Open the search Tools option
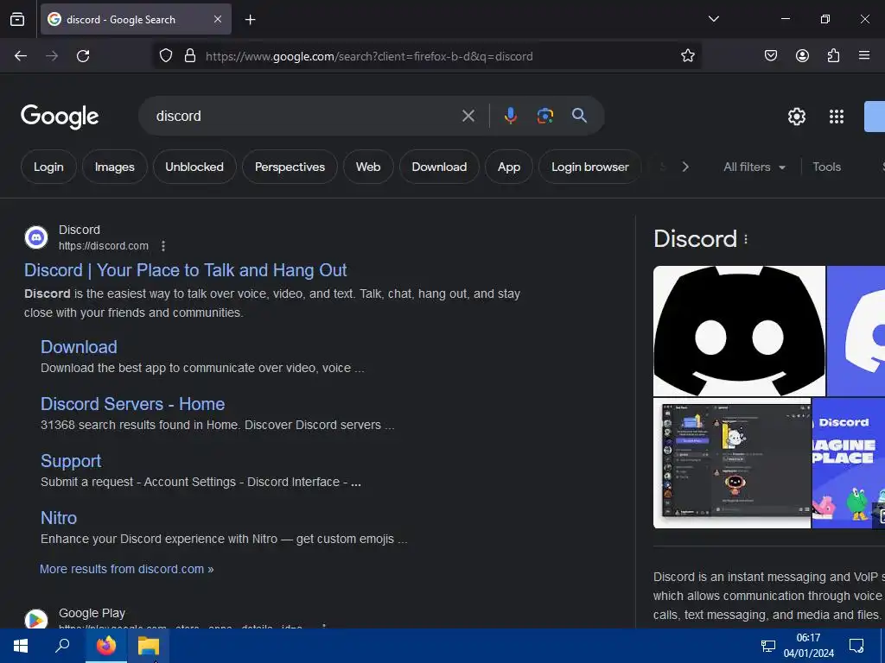Image resolution: width=885 pixels, height=663 pixels. 826,167
